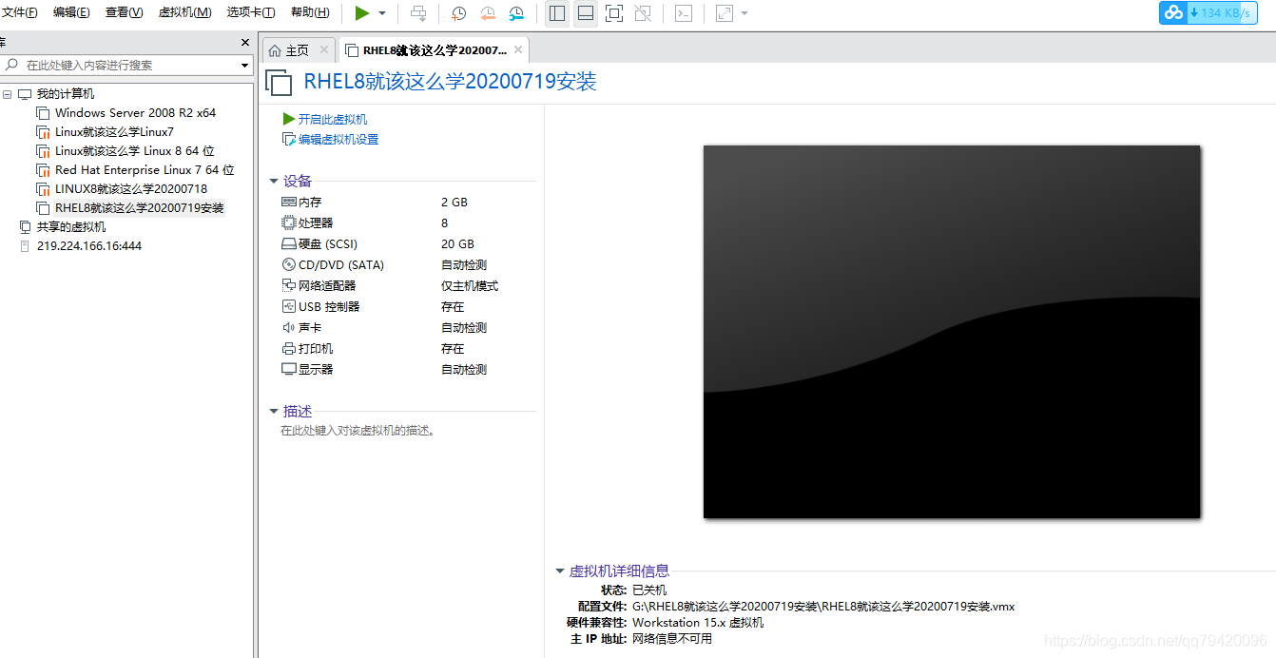This screenshot has height=658, width=1276.
Task: Open the 虚拟机(M) menu
Action: pyautogui.click(x=184, y=12)
